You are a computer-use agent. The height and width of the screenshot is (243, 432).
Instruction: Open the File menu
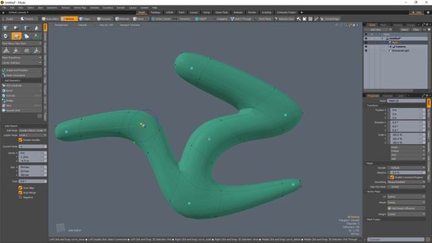point(4,7)
